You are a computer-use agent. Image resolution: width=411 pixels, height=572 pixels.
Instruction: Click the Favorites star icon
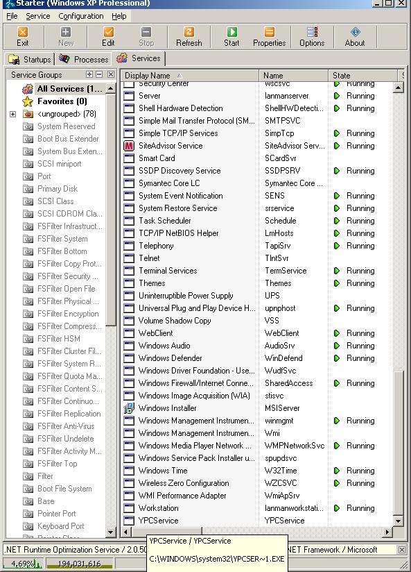click(x=28, y=101)
